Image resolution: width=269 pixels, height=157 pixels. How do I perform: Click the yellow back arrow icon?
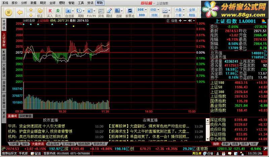[20, 12]
